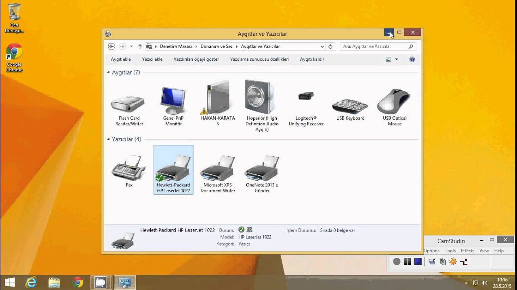The height and width of the screenshot is (290, 517).
Task: Open the CamStudio Tools menu
Action: click(x=450, y=251)
